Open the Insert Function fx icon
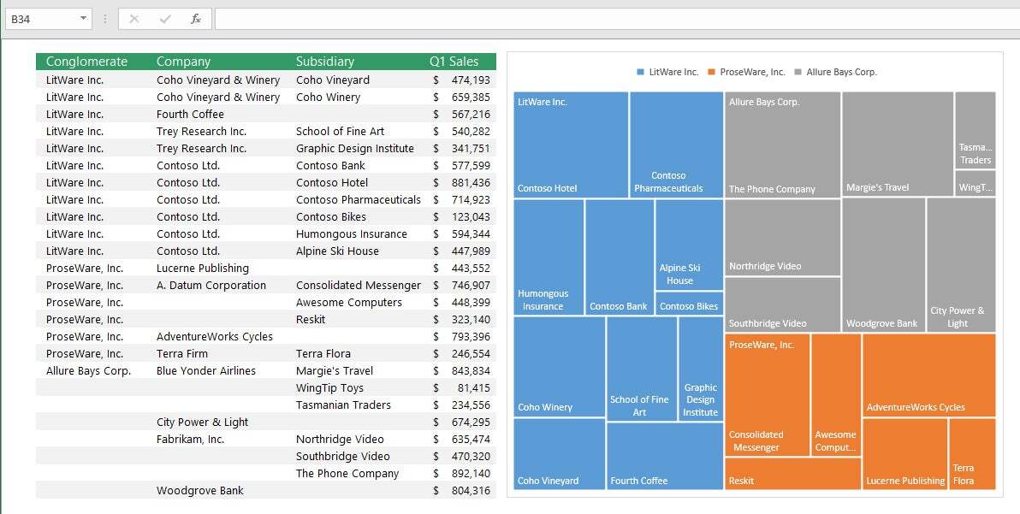 click(x=196, y=19)
